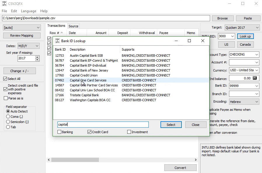The image size is (262, 173).
Task: Click the Description column header
Action: [x=94, y=49]
